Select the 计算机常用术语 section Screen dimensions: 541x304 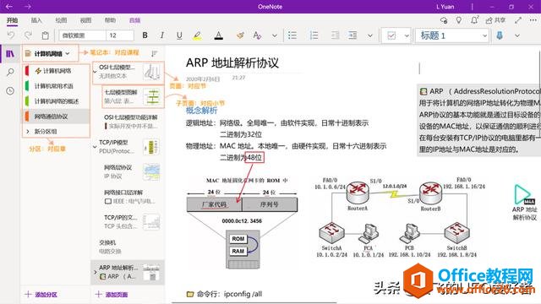tap(57, 86)
